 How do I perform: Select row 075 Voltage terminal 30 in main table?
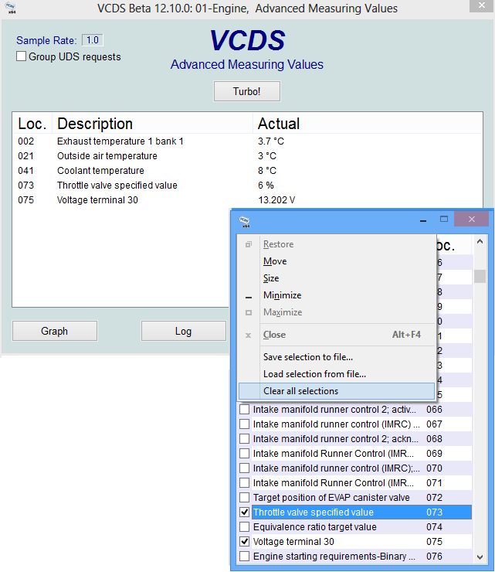click(x=247, y=200)
